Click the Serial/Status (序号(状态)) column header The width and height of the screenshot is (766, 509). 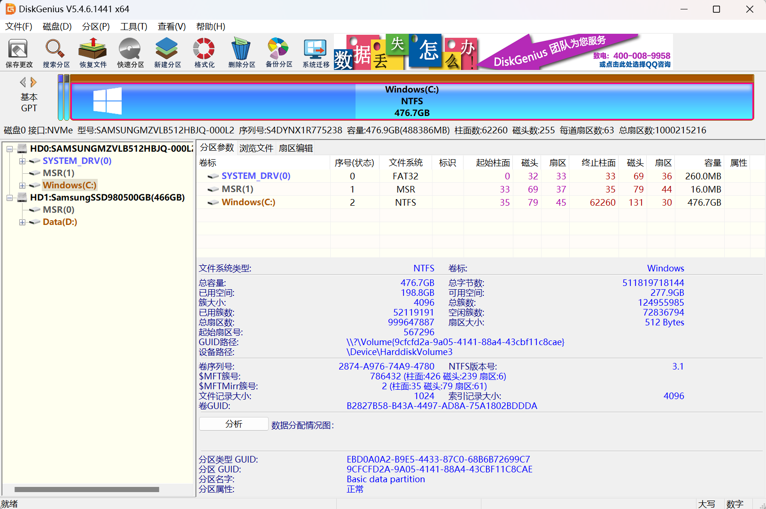pos(355,163)
